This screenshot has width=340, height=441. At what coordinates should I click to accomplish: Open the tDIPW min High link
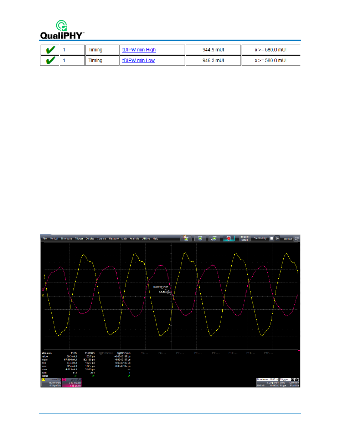coord(139,50)
